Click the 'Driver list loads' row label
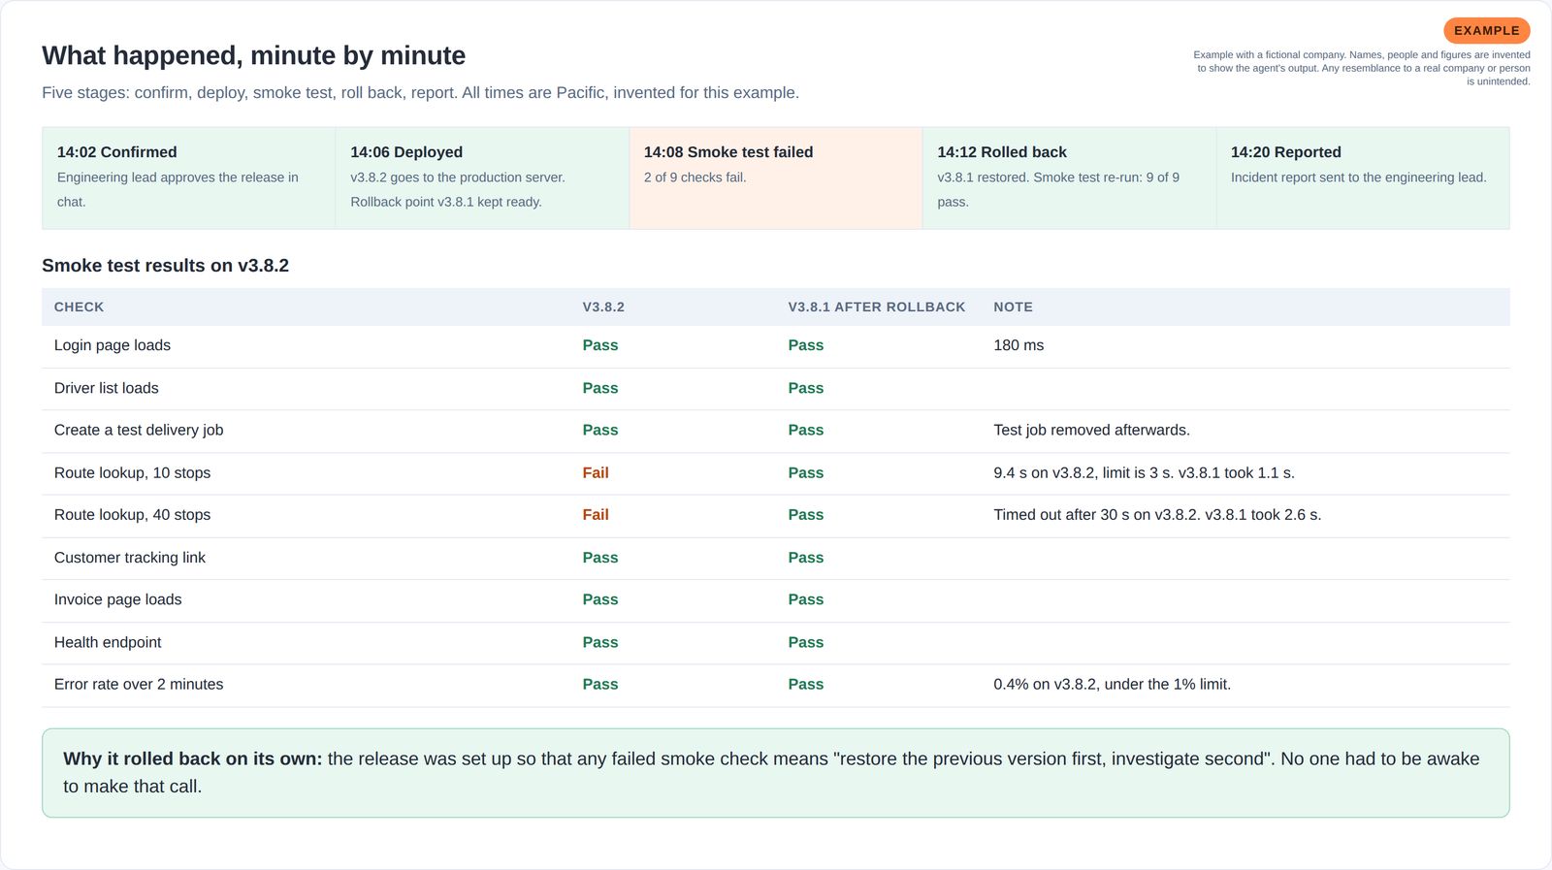 pyautogui.click(x=106, y=388)
